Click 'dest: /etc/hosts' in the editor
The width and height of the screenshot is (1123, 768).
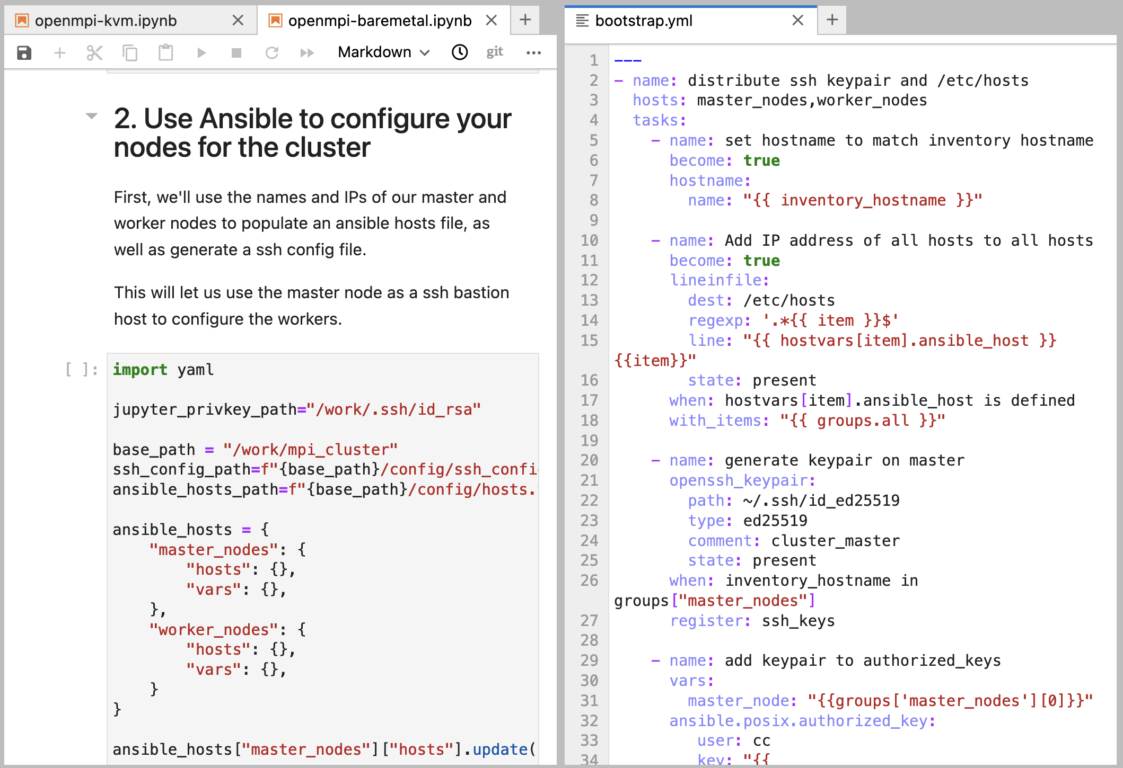click(x=761, y=300)
